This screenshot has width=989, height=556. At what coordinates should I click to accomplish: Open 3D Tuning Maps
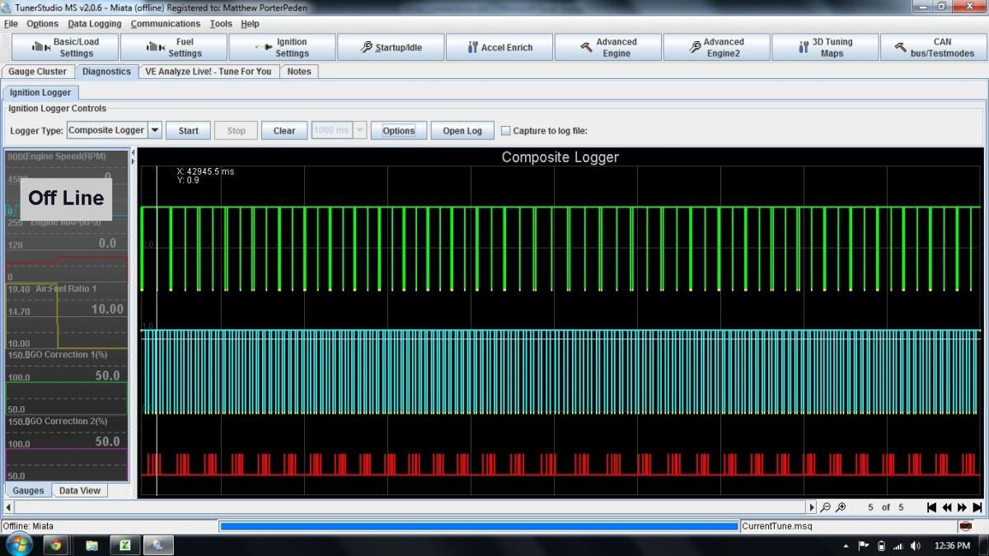(x=824, y=48)
